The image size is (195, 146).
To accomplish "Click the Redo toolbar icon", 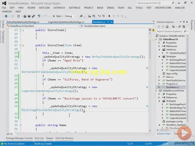I will pos(46,16).
